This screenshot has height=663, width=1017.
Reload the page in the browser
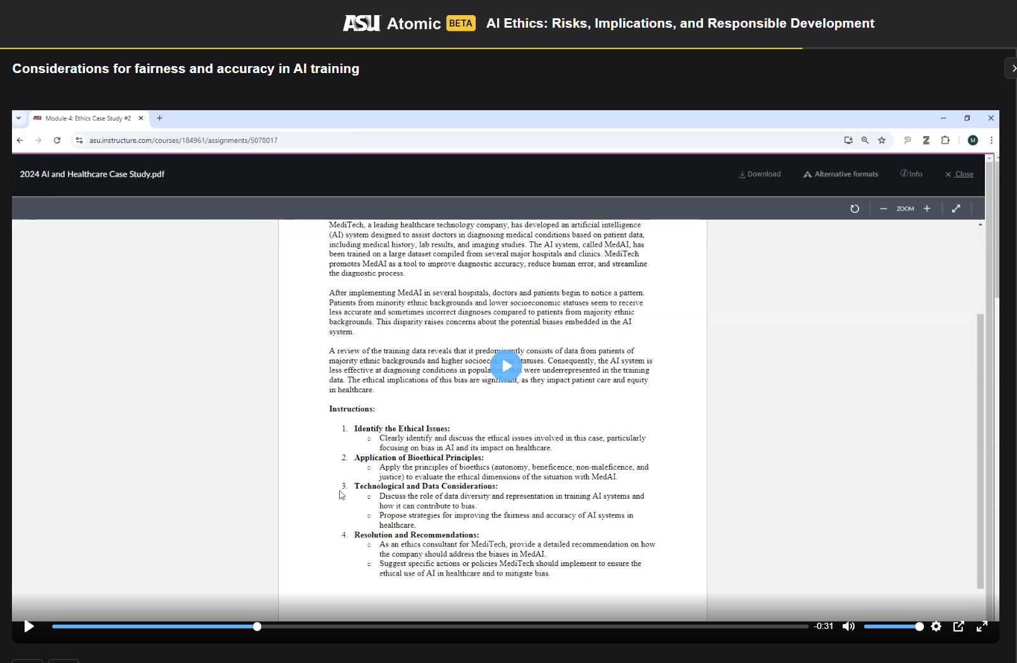(x=57, y=140)
